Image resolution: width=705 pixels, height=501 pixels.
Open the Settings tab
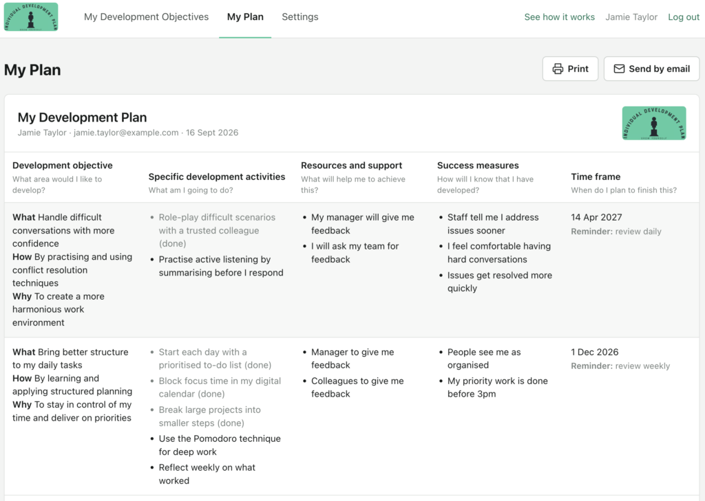coord(300,17)
